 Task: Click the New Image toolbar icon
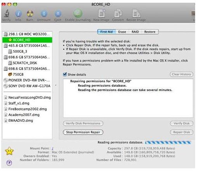tap(102, 13)
